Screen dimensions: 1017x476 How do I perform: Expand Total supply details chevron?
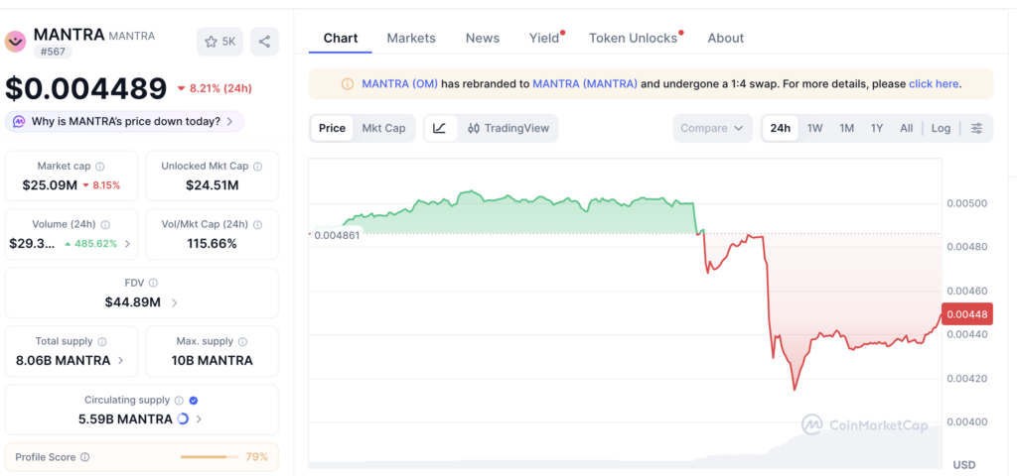tap(120, 361)
